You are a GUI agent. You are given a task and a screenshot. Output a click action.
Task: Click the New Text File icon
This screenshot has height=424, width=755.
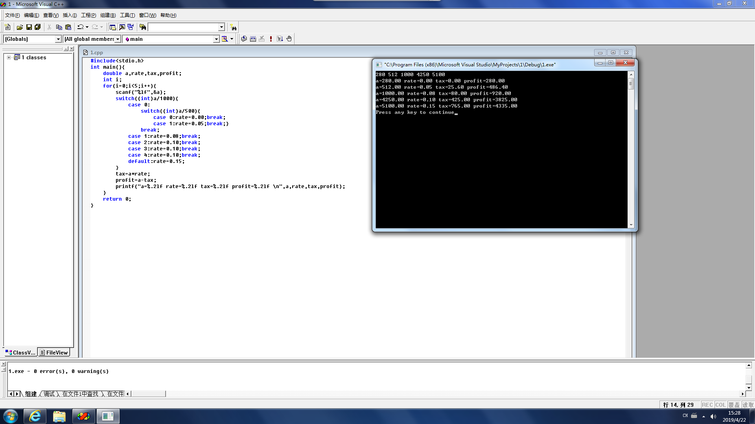(7, 27)
